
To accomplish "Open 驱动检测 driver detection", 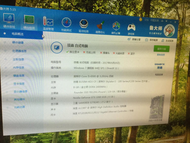I will pos(84,26).
